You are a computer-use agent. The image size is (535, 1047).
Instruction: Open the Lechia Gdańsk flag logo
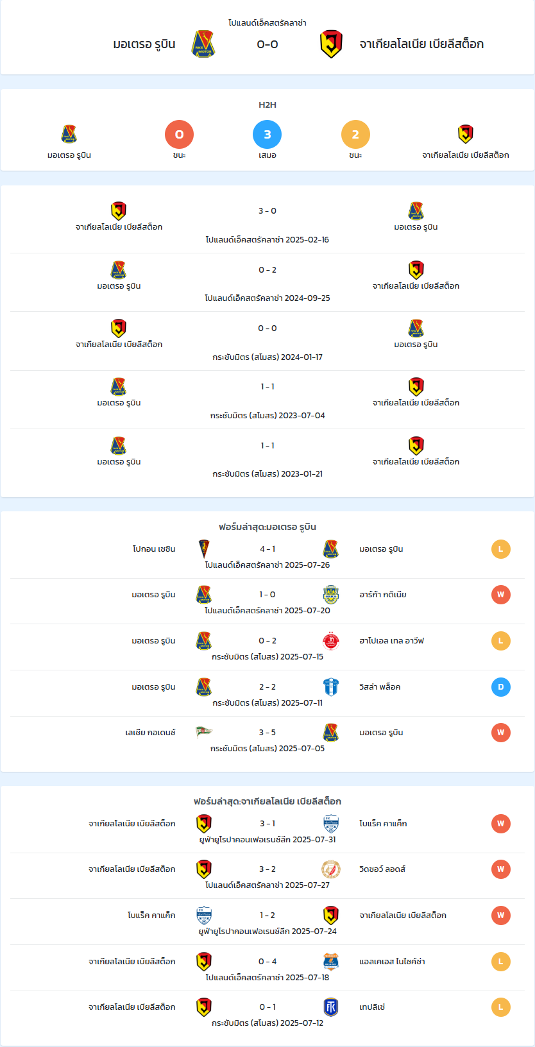204,732
